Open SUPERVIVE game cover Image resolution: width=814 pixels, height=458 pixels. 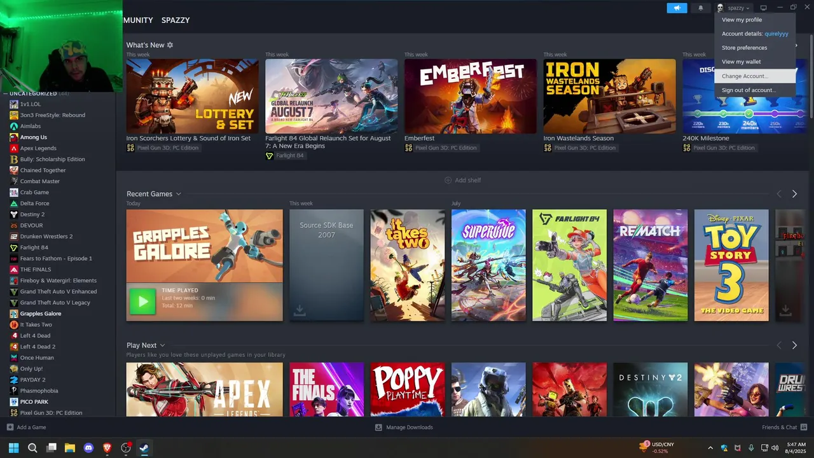coord(488,265)
